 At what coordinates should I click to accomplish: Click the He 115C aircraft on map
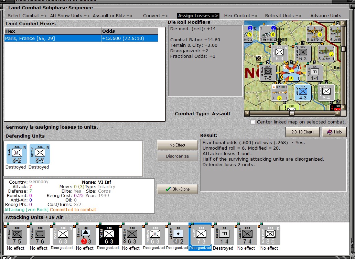(268, 34)
